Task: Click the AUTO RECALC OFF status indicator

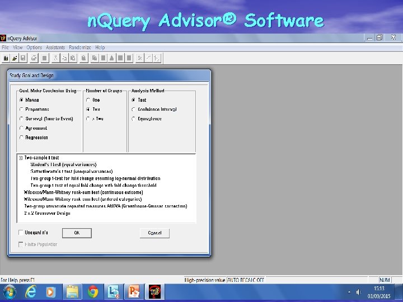Action: (x=246, y=280)
